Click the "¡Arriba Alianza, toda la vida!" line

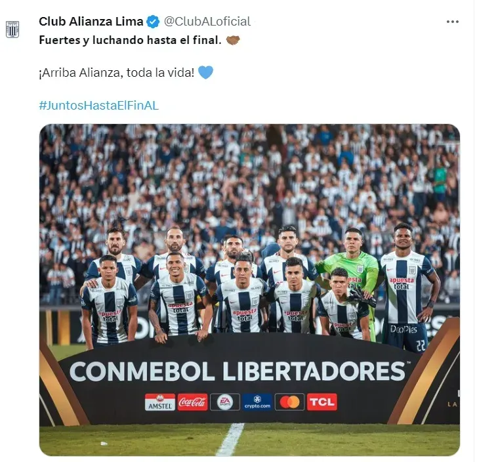pos(116,72)
